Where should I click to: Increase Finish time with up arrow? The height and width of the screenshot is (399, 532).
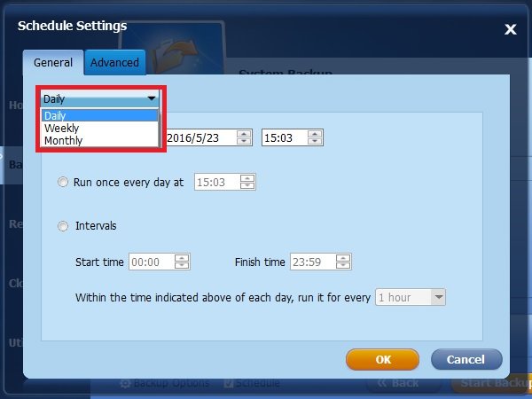(343, 258)
